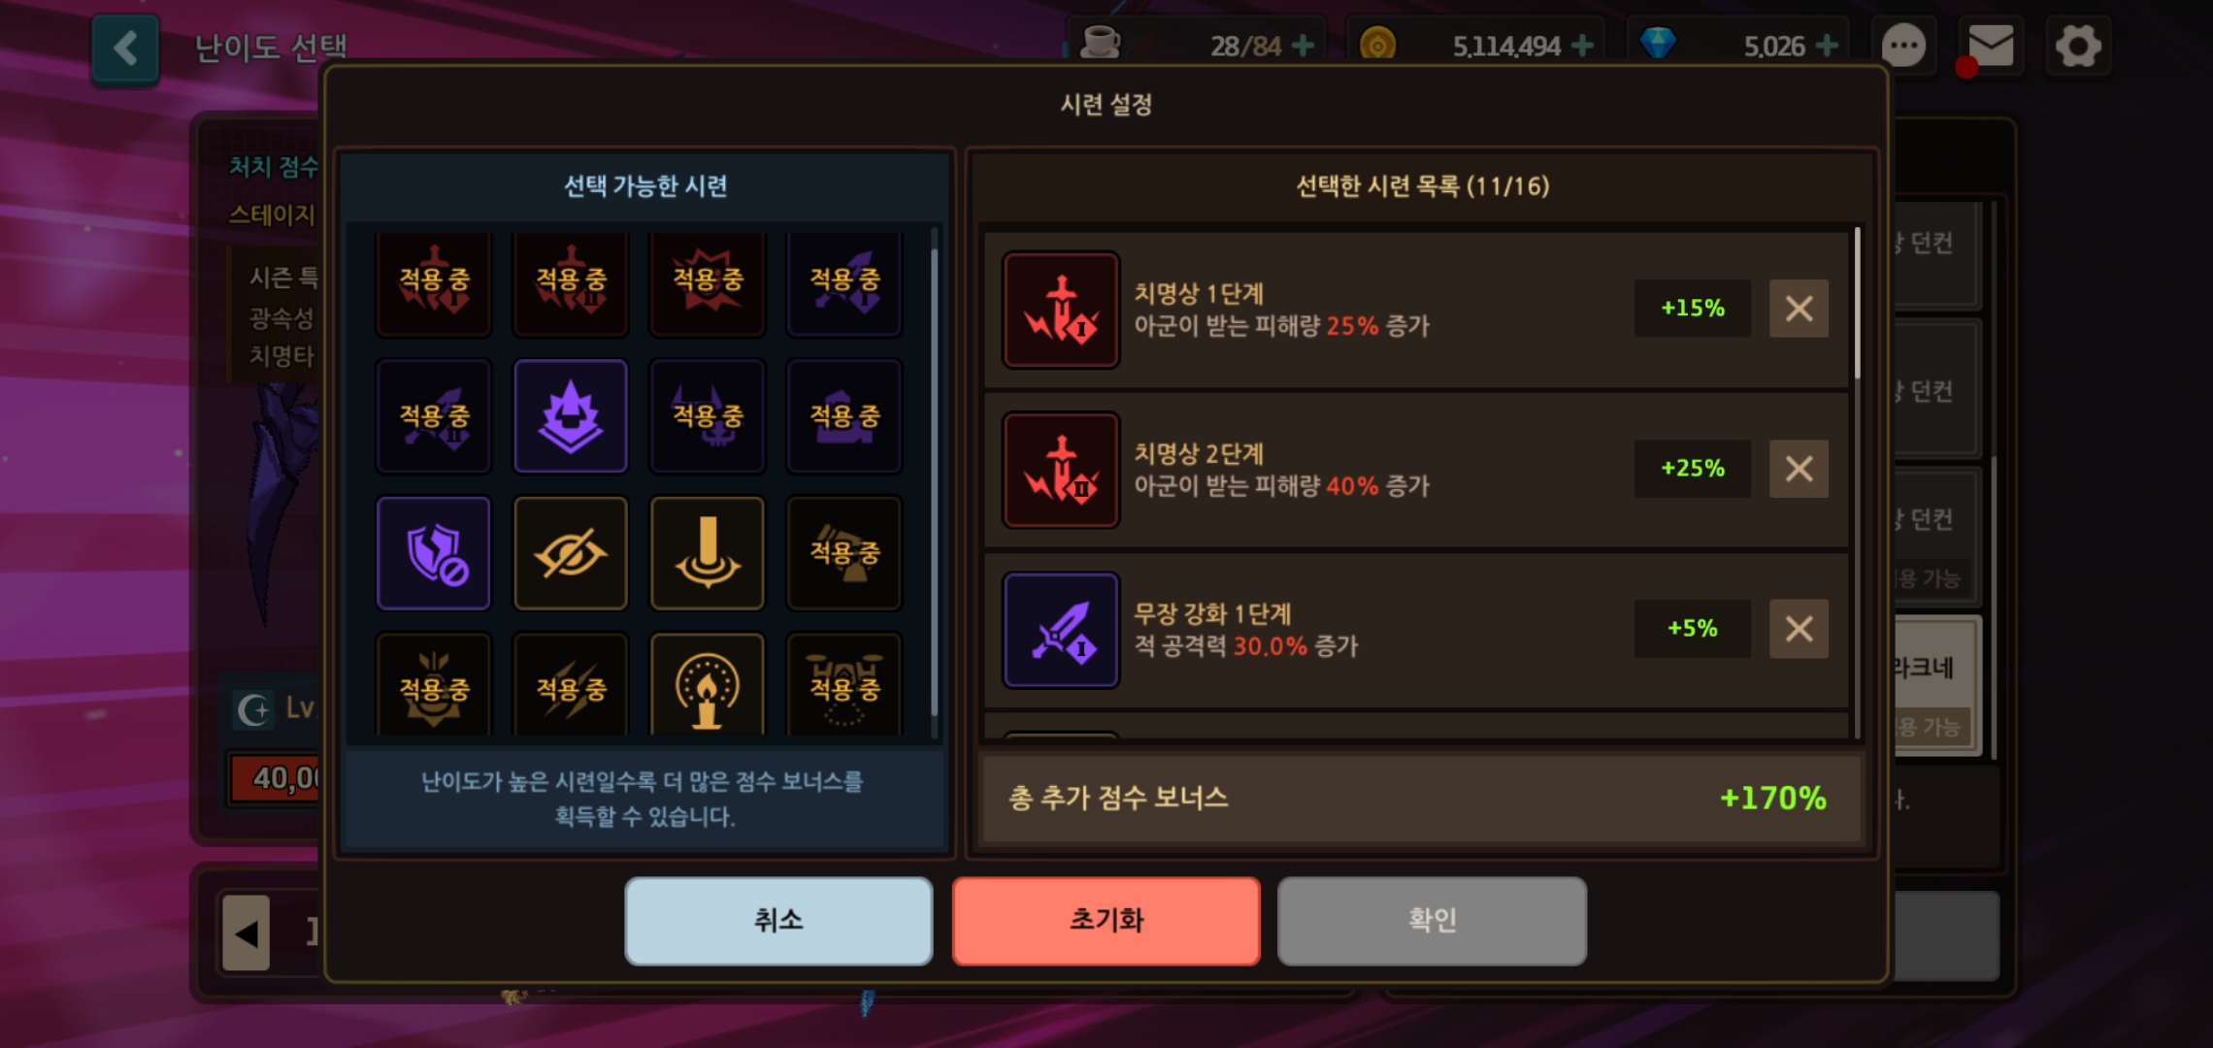
Task: Click the 취소 cancel button
Action: point(778,920)
